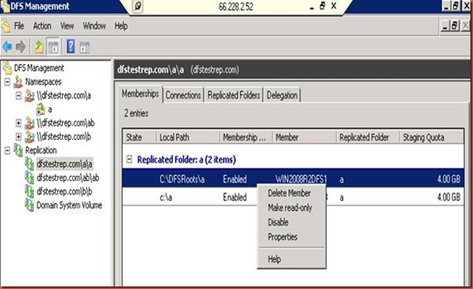Viewport: 473px width, 289px height.
Task: Sort by the Member column header
Action: point(304,137)
